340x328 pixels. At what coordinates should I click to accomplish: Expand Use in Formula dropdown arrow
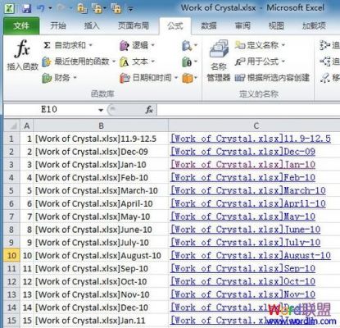coord(283,61)
